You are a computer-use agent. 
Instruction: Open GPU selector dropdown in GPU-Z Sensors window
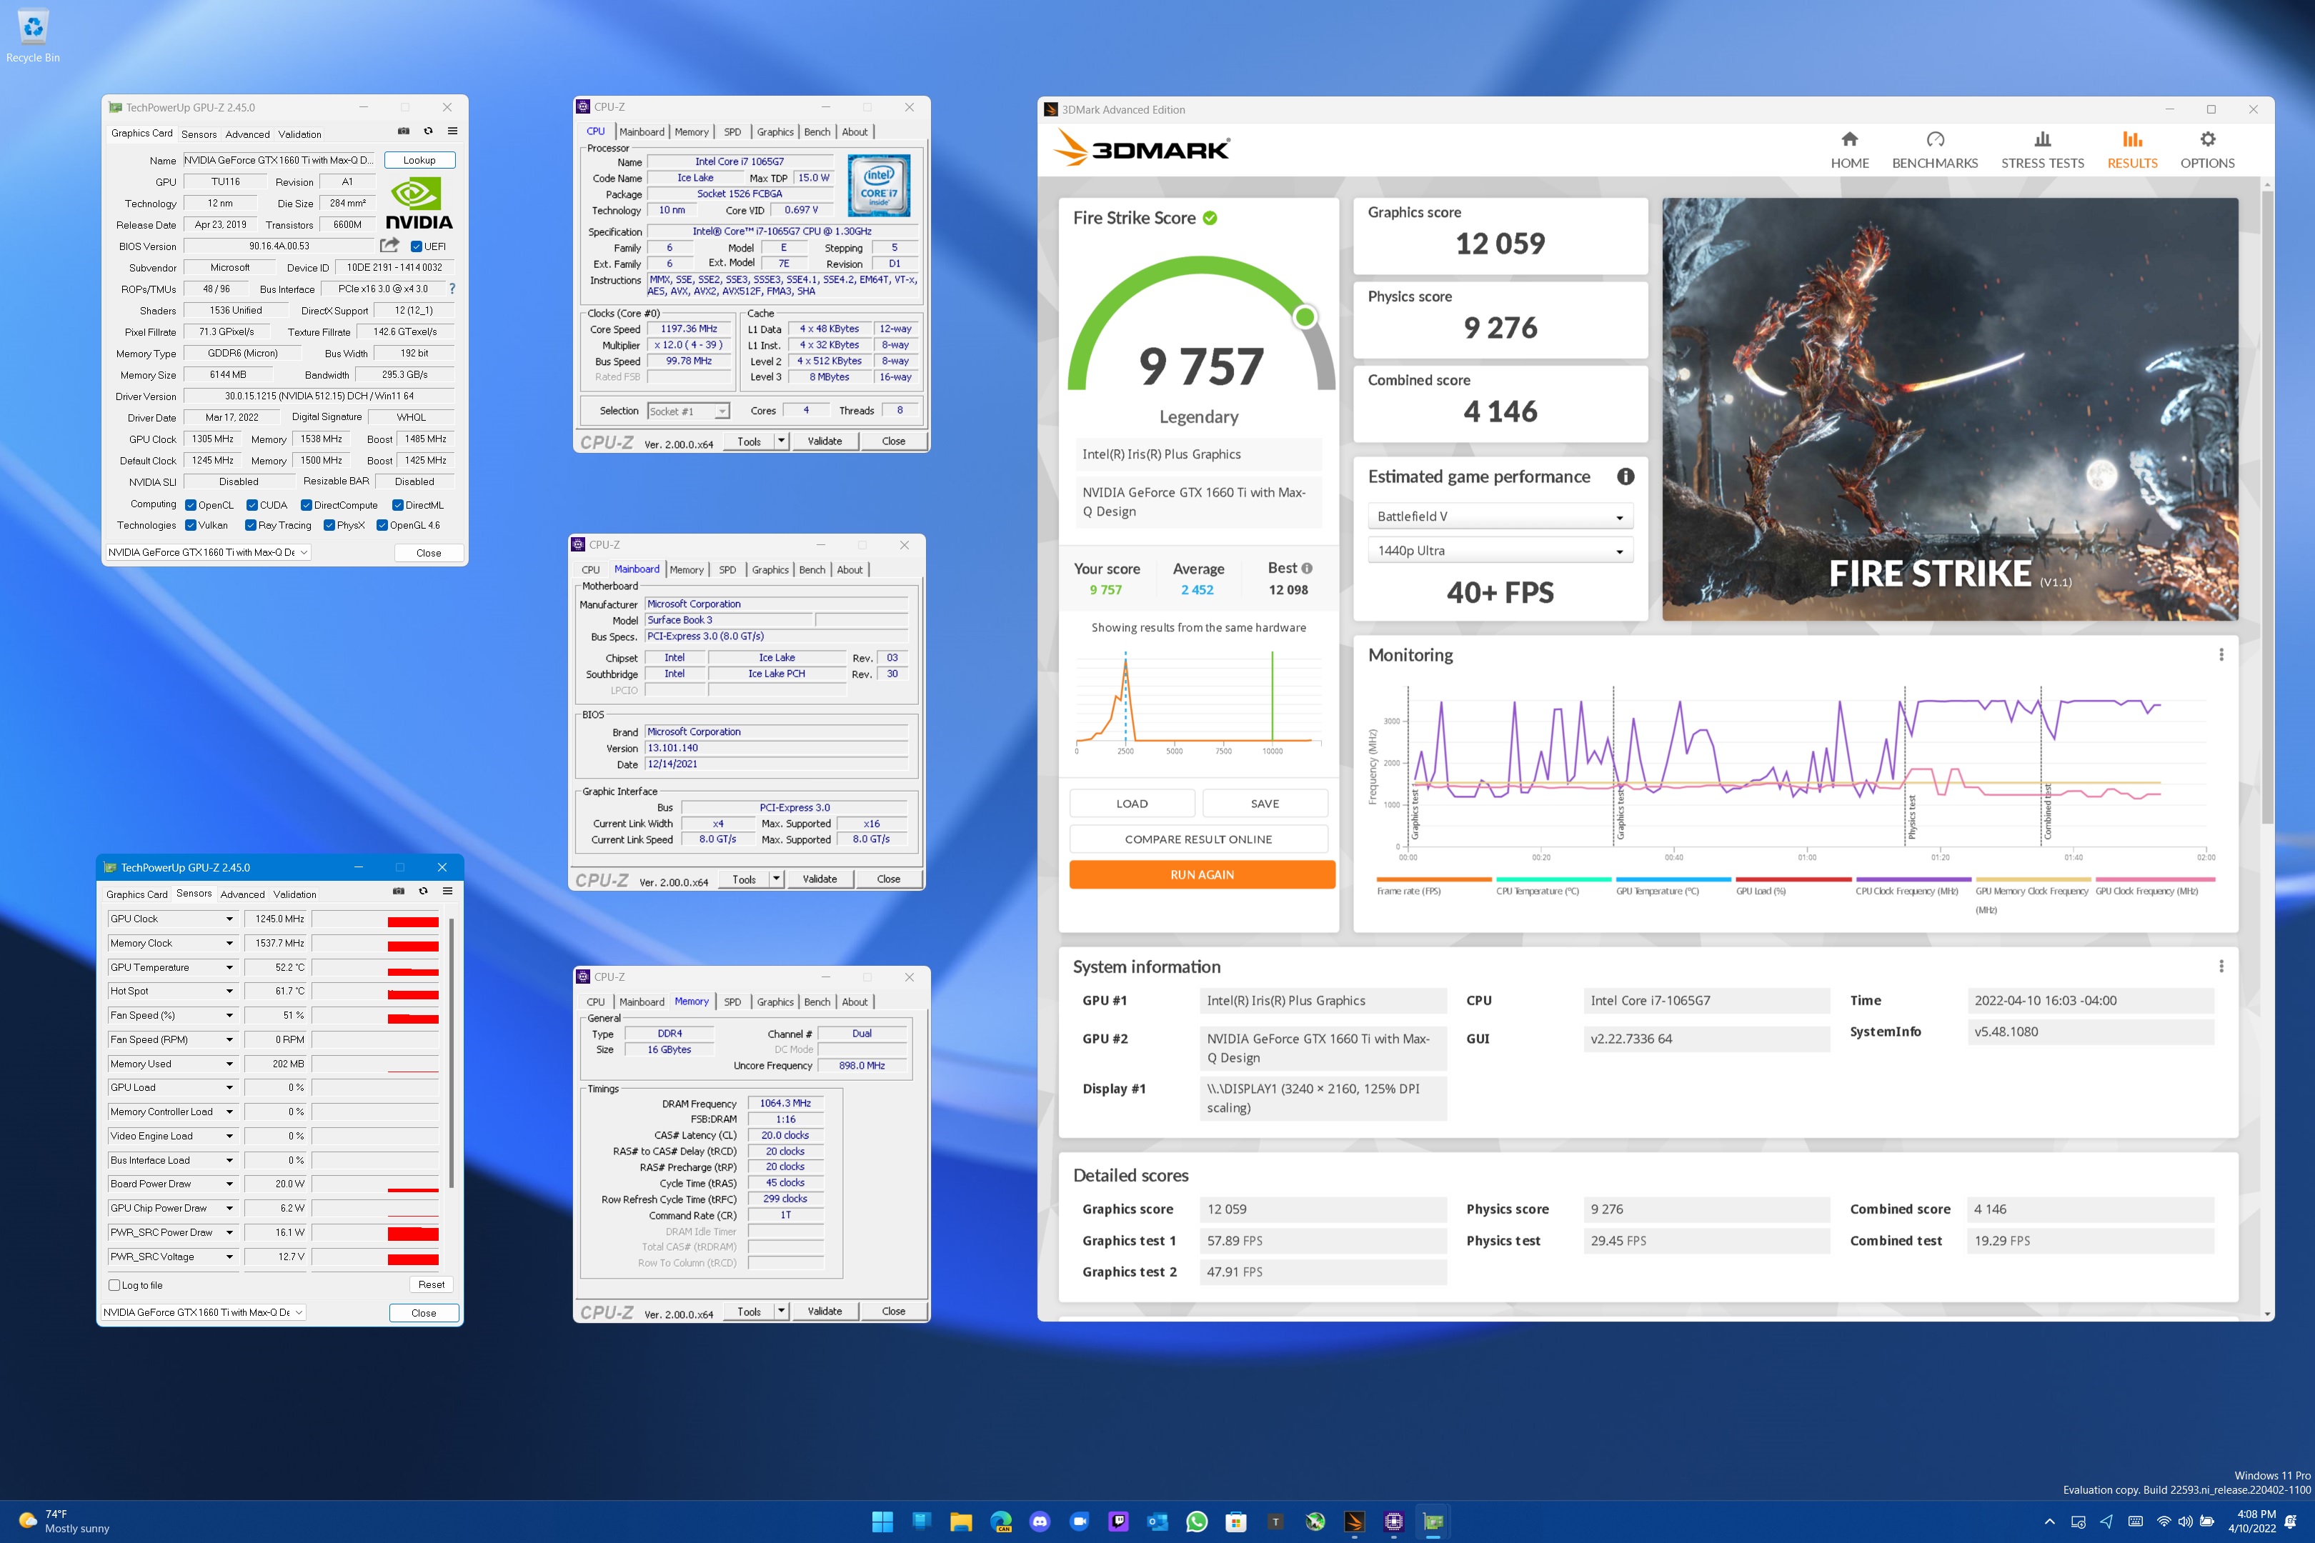203,1312
